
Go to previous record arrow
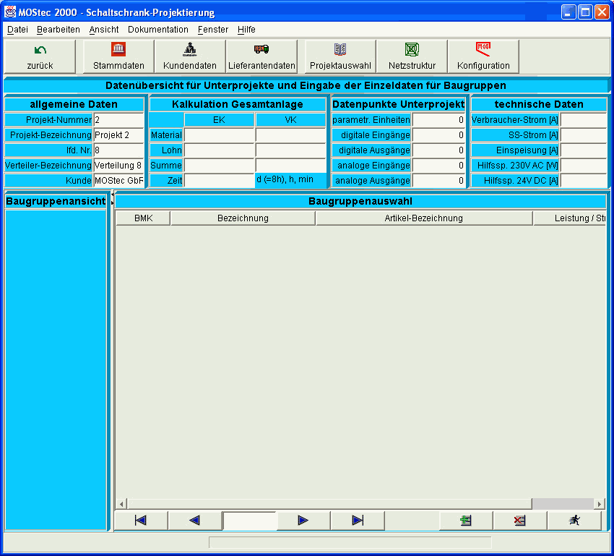pos(194,521)
